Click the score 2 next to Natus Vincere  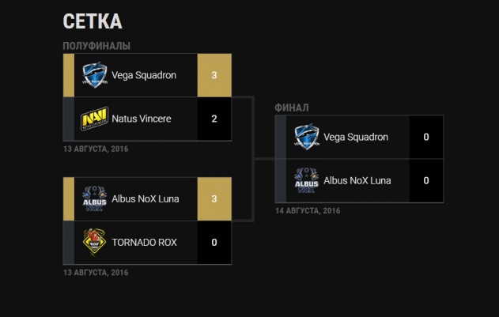tap(214, 119)
